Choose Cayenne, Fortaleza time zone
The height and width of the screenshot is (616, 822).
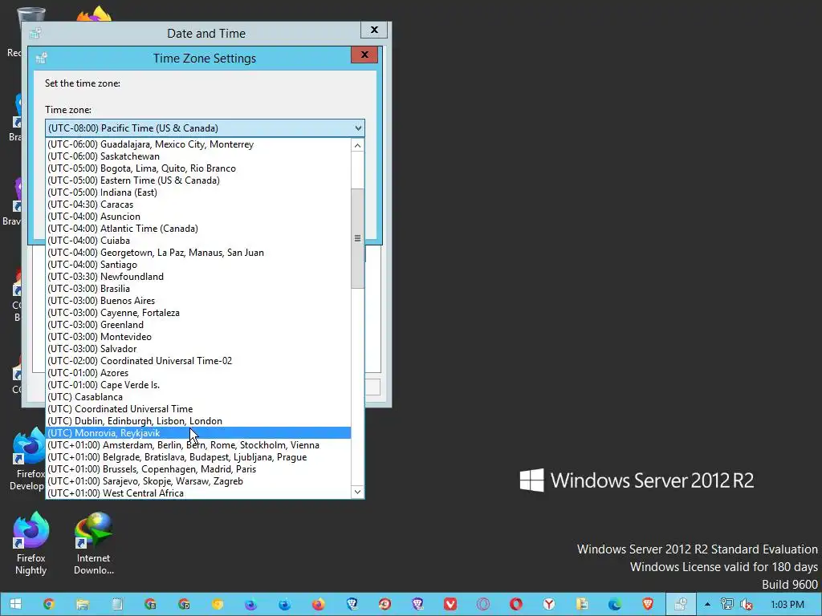tap(198, 313)
